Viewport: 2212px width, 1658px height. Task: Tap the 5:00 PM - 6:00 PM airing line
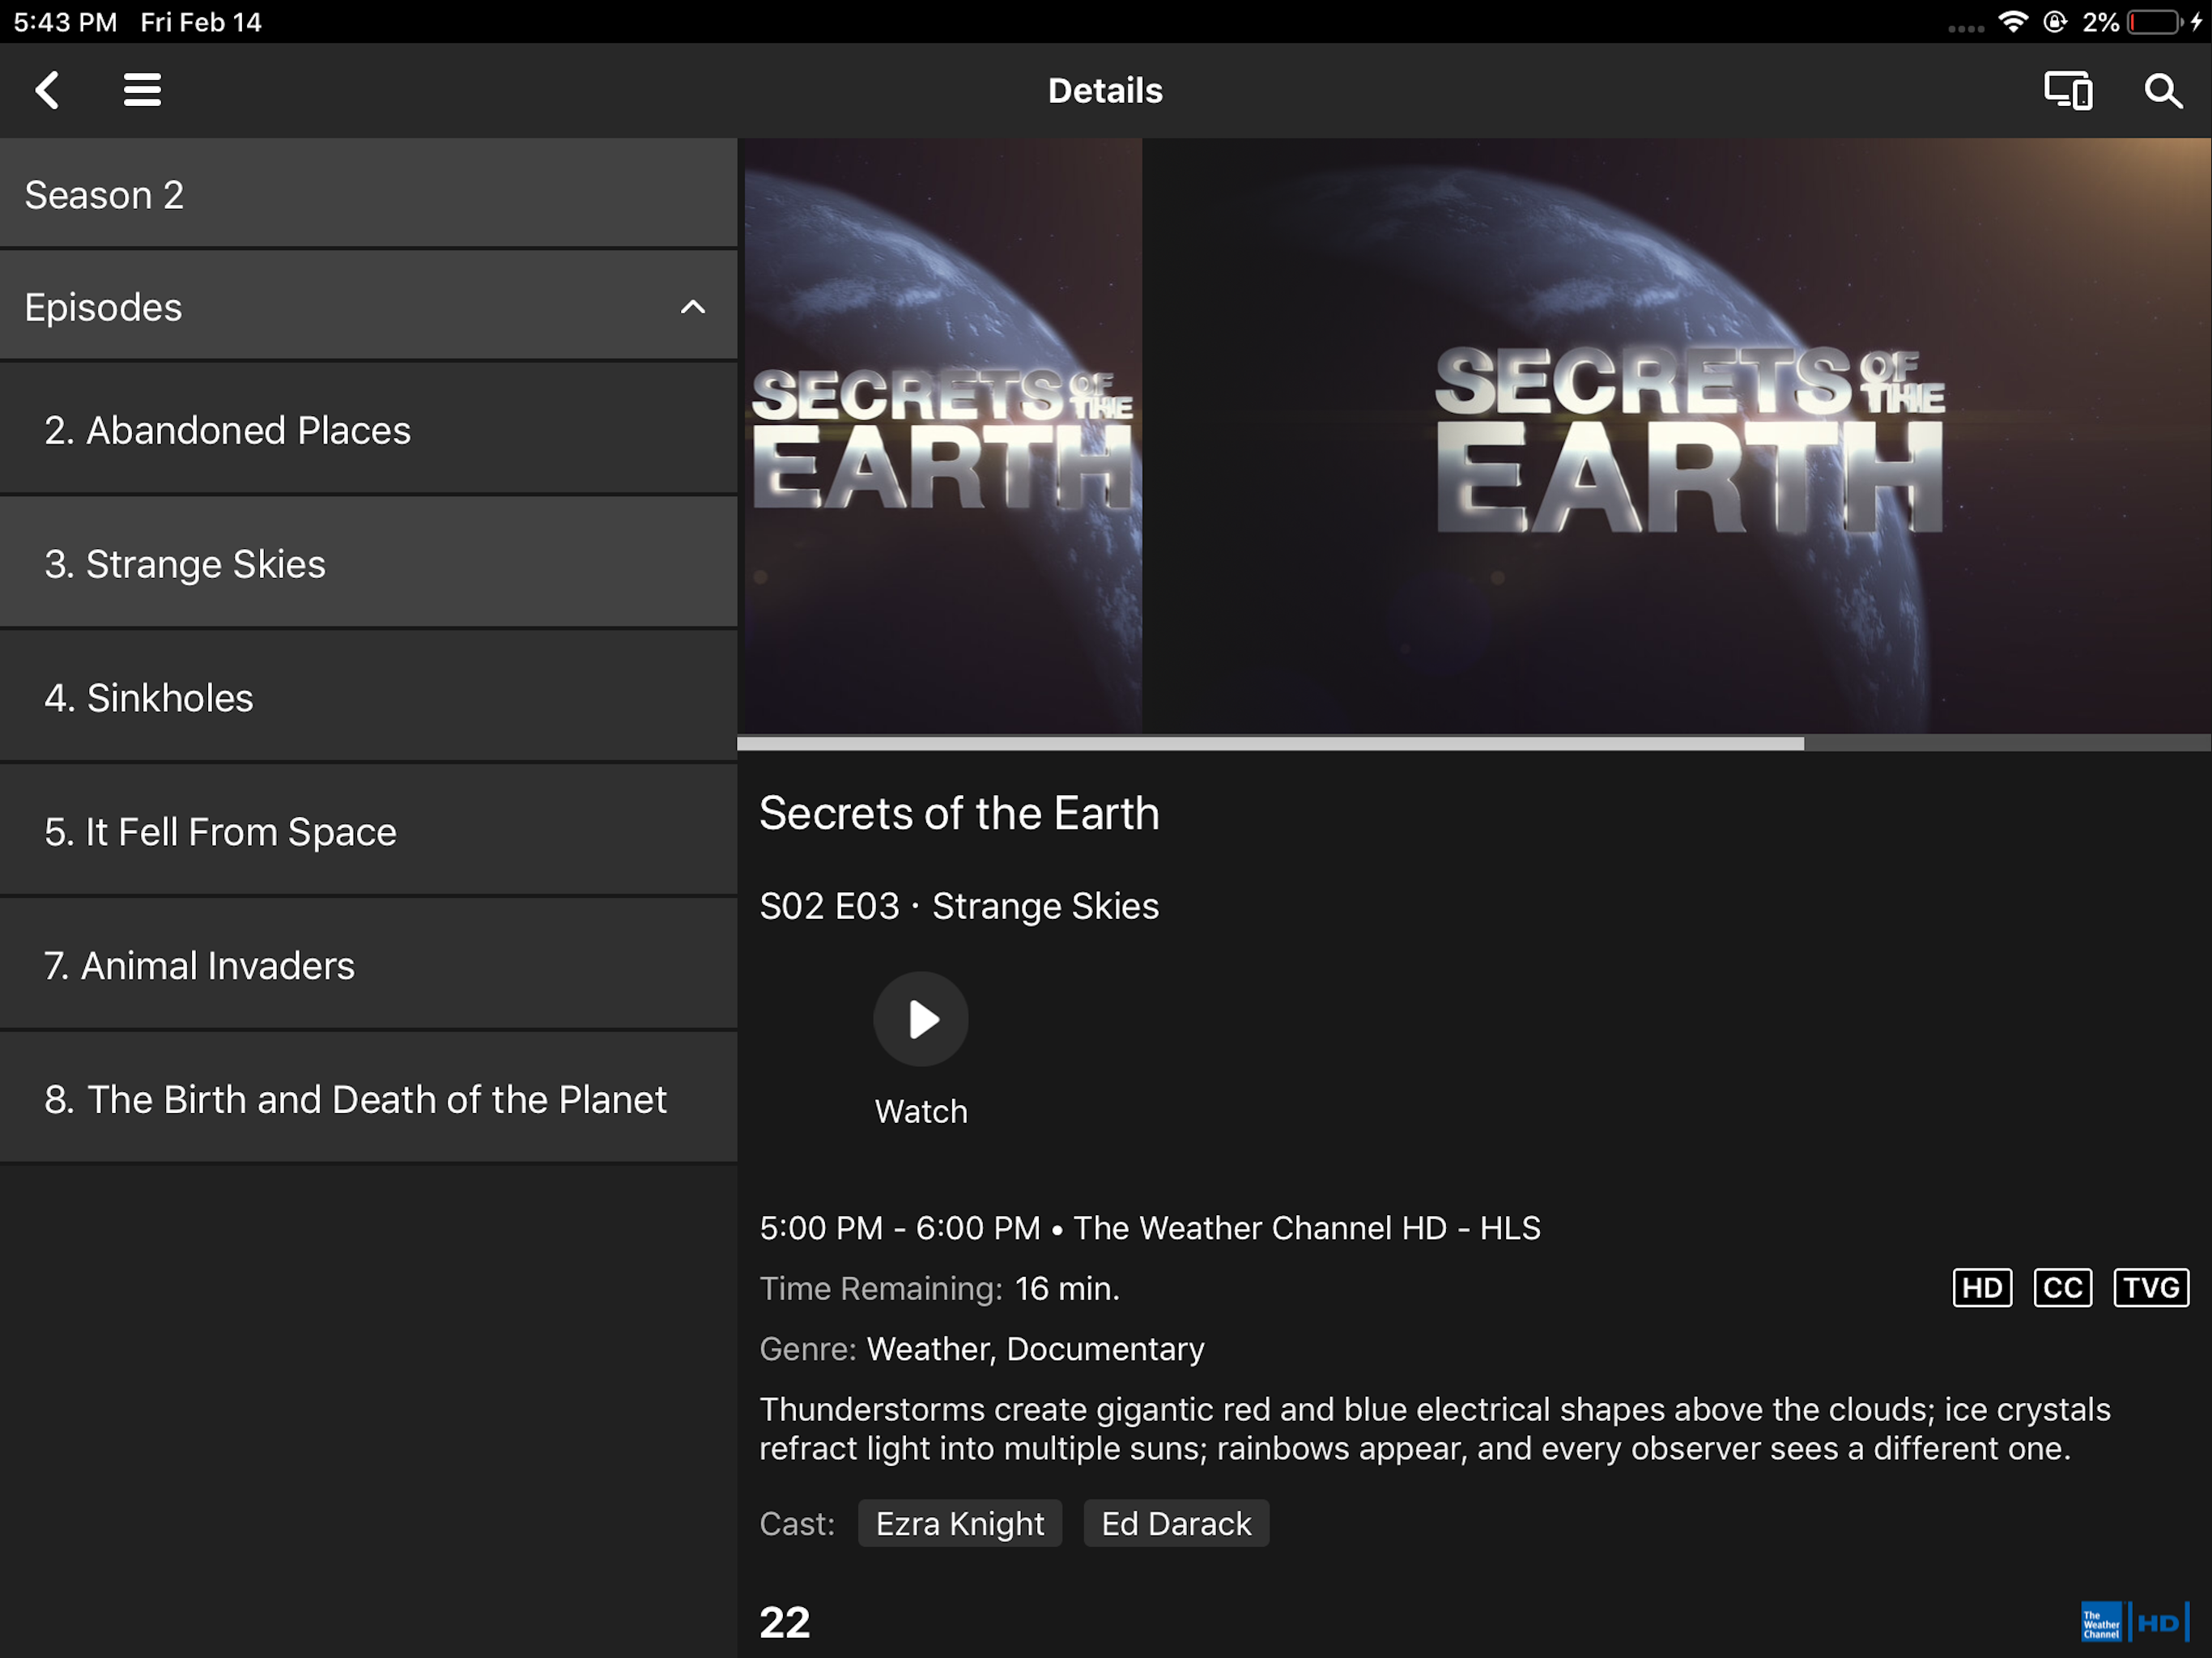coord(1150,1228)
